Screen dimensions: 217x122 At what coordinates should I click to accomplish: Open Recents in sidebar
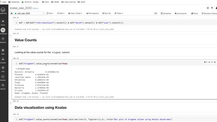pos(3,40)
